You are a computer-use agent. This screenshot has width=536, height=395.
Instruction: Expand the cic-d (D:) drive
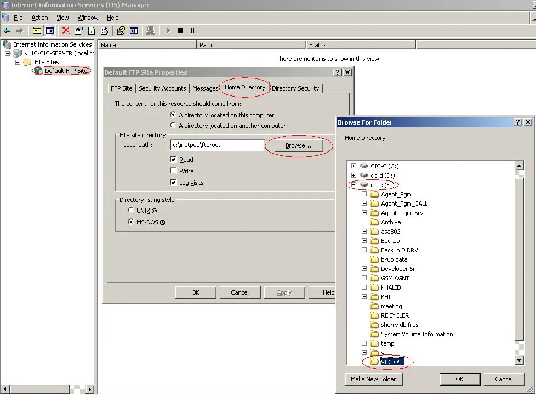[x=354, y=175]
